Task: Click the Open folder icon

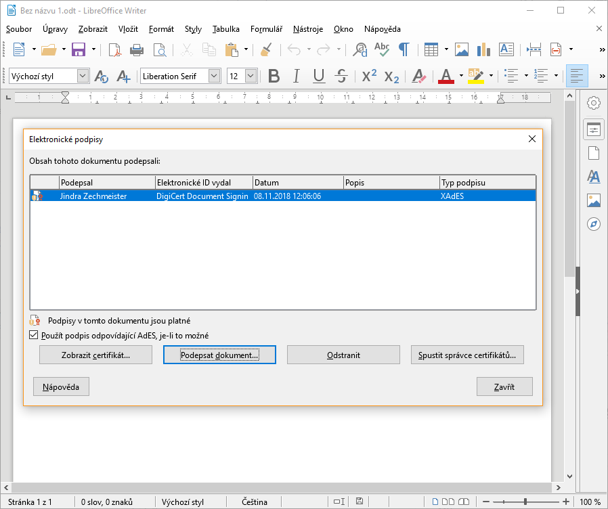Action: [x=49, y=49]
